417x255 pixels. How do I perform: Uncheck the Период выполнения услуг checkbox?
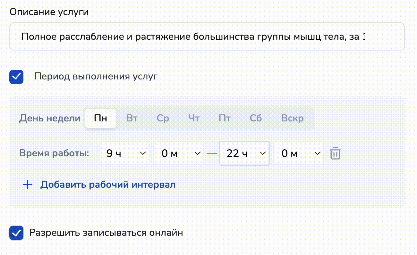click(x=16, y=77)
